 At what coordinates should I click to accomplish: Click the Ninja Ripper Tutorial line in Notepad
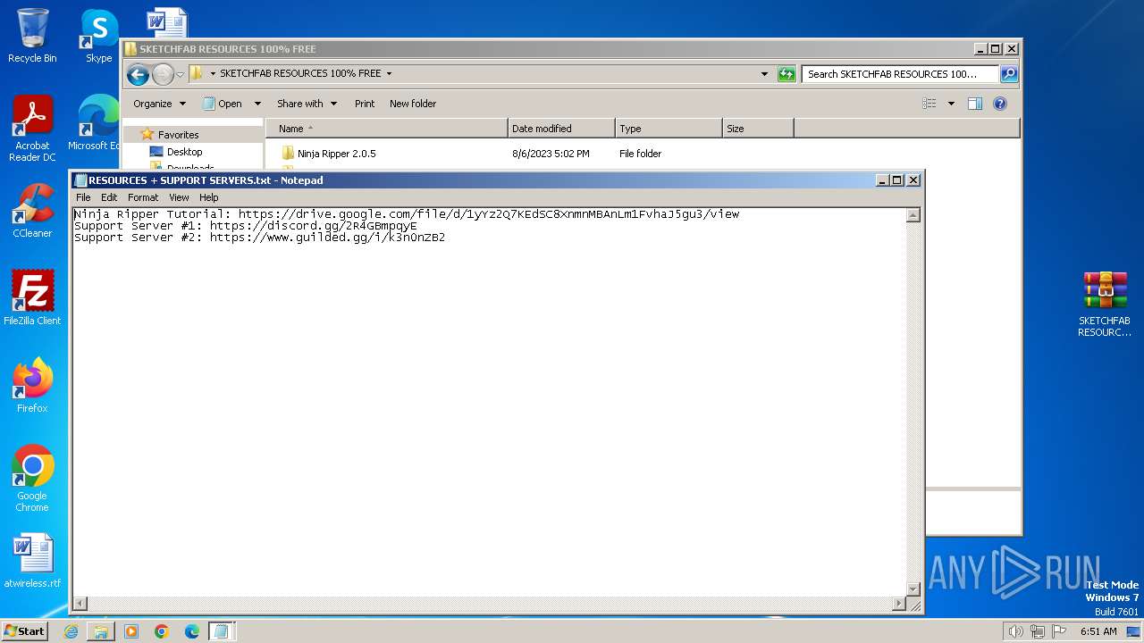[x=407, y=214]
